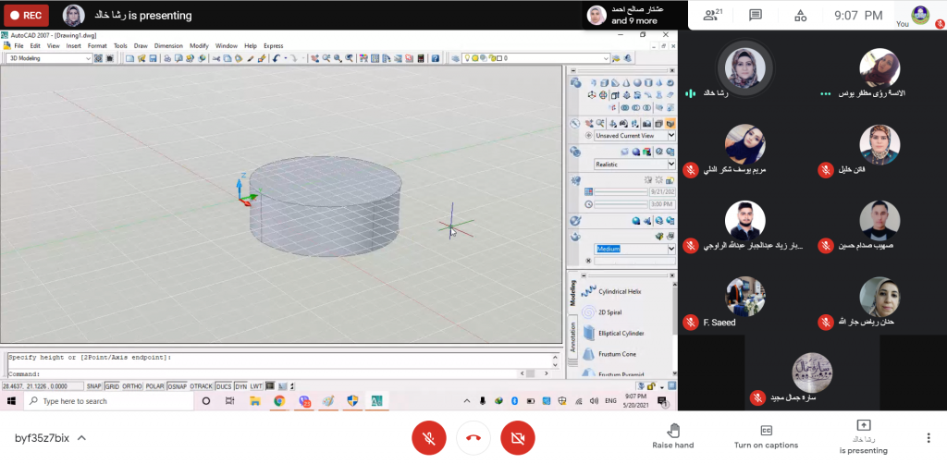947x464 pixels.
Task: Select the Frustum Cone tool
Action: coord(617,353)
